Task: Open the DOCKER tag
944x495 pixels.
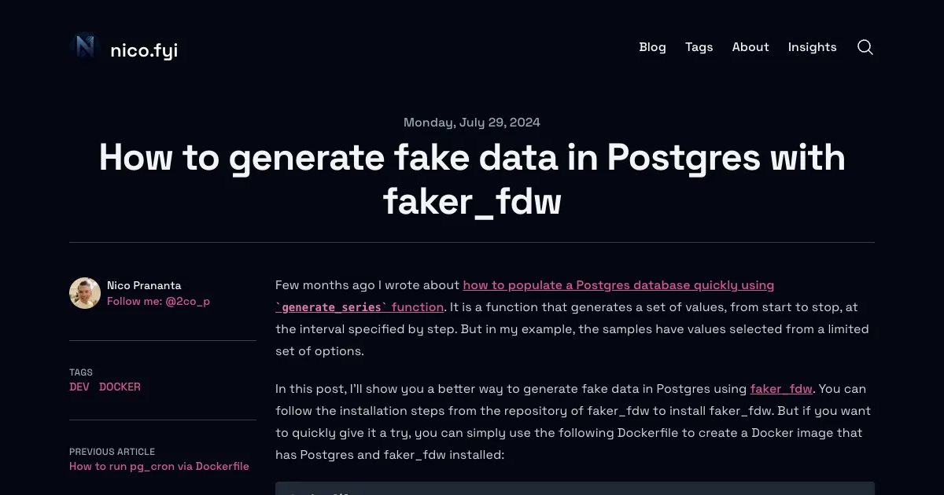Action: [x=120, y=387]
